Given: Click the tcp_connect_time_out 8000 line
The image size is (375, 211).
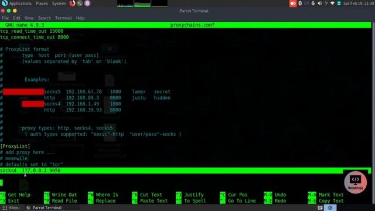Looking at the screenshot, I should coord(35,37).
